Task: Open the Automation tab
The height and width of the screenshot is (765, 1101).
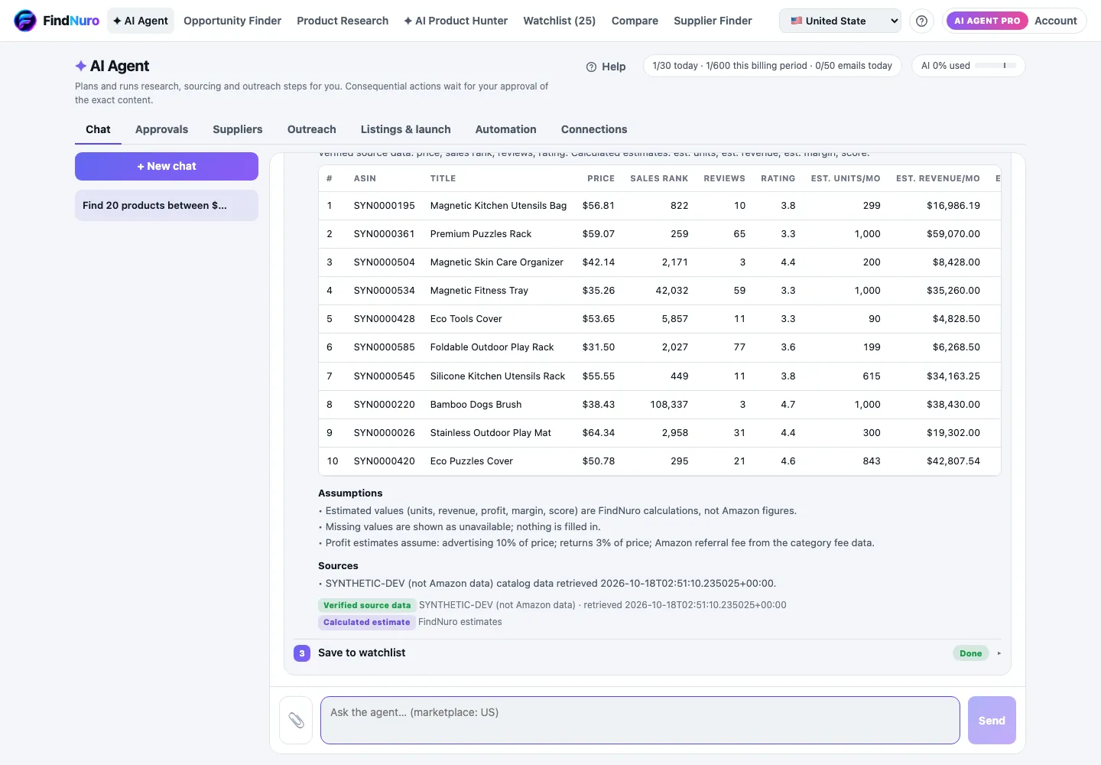Action: click(506, 129)
